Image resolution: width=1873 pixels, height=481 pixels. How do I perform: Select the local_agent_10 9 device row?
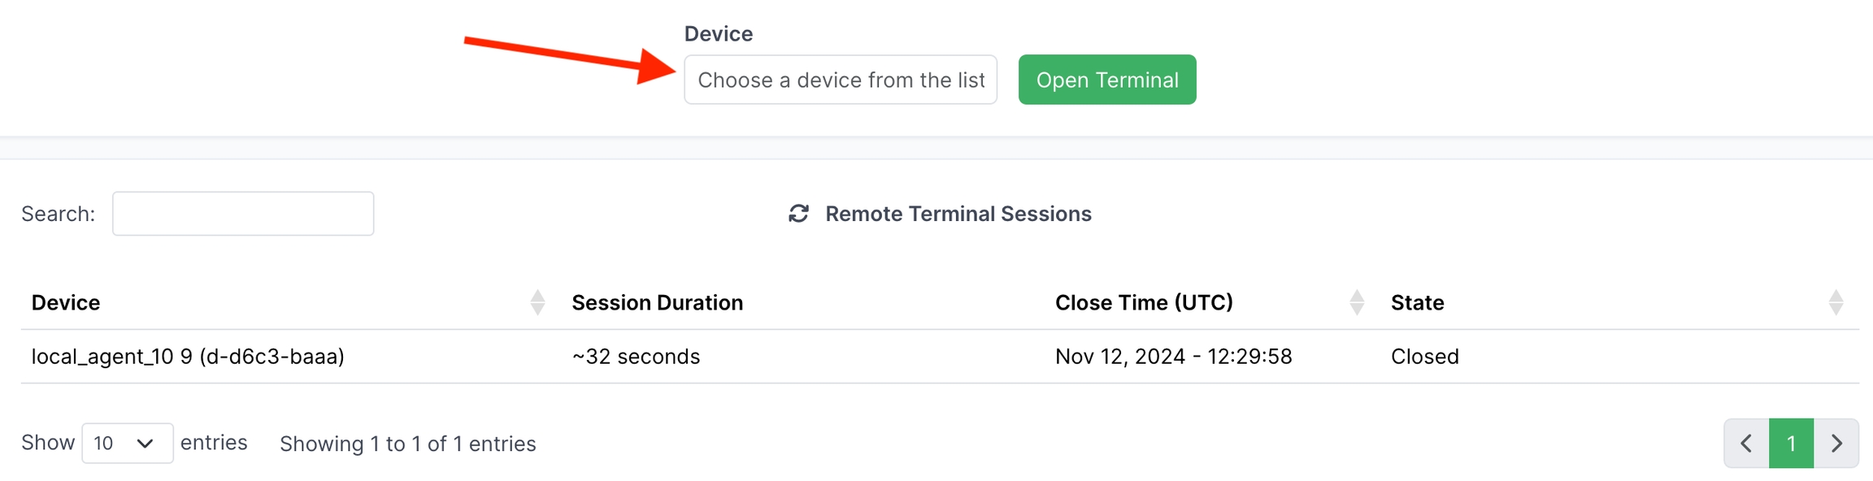[x=188, y=357]
